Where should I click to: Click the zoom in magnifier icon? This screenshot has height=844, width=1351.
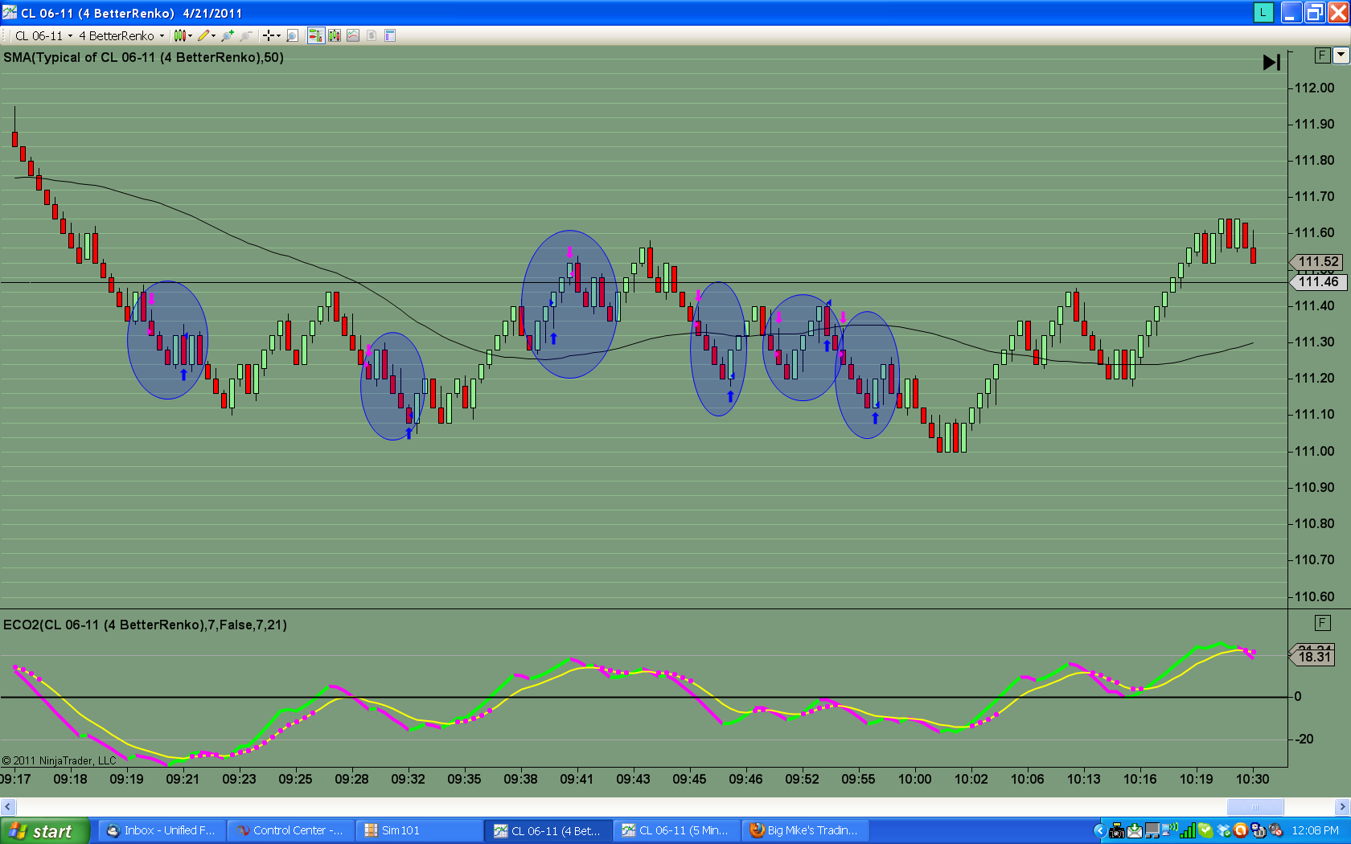(x=228, y=35)
